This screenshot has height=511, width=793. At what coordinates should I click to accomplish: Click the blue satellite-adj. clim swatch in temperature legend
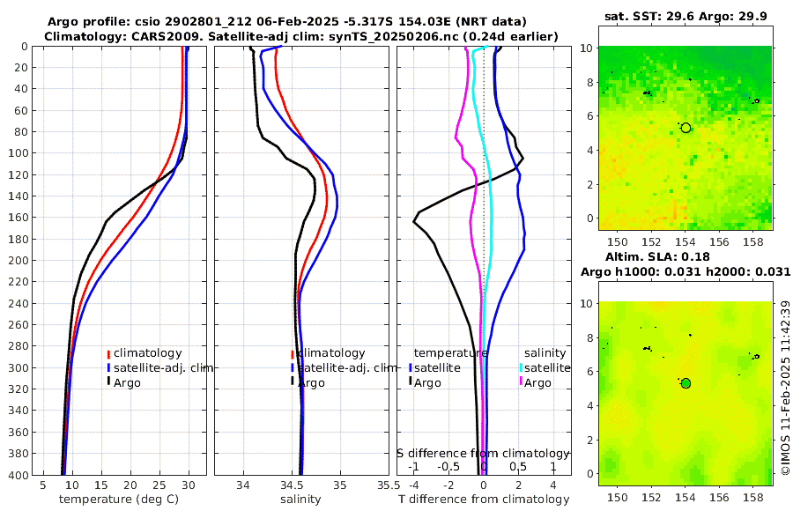point(108,367)
